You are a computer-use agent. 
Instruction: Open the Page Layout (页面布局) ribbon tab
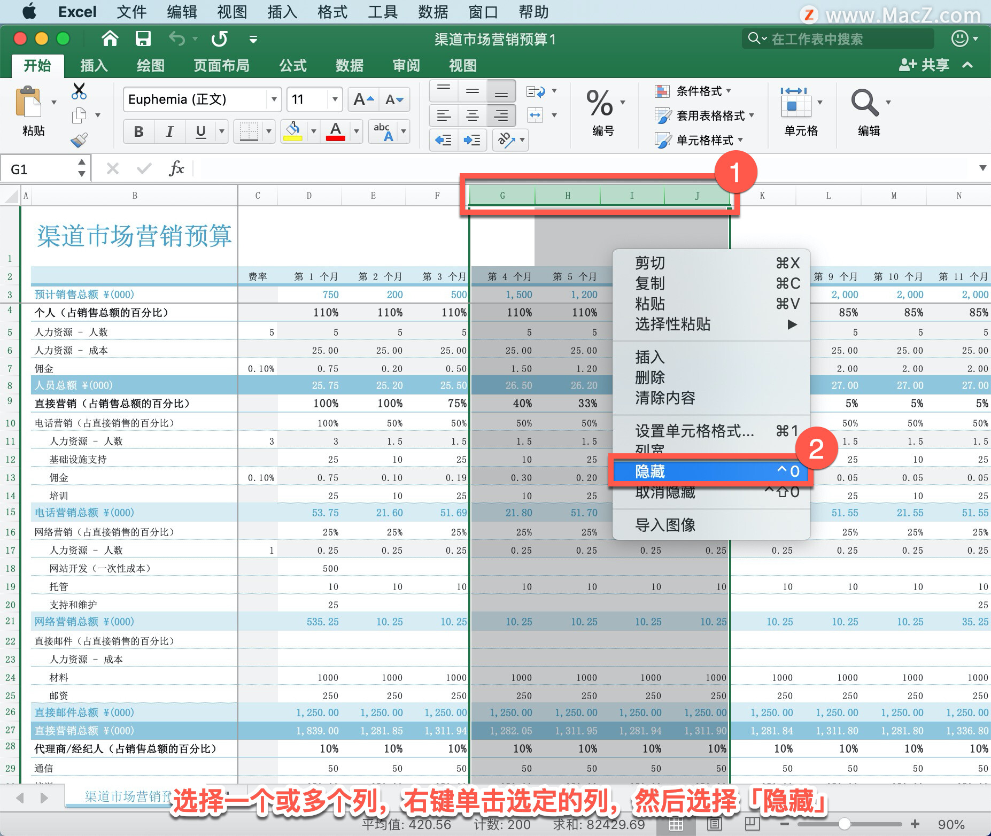coord(221,66)
